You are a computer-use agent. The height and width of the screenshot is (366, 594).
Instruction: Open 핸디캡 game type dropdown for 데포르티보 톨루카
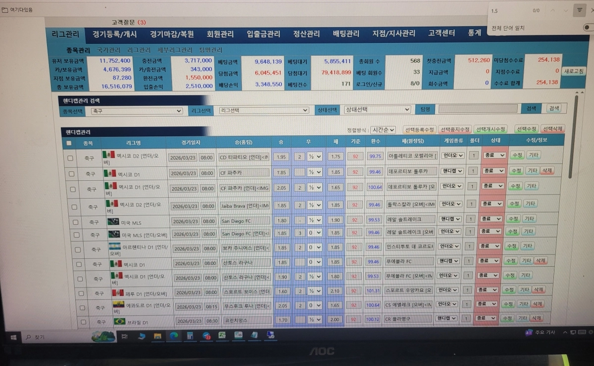pos(452,171)
